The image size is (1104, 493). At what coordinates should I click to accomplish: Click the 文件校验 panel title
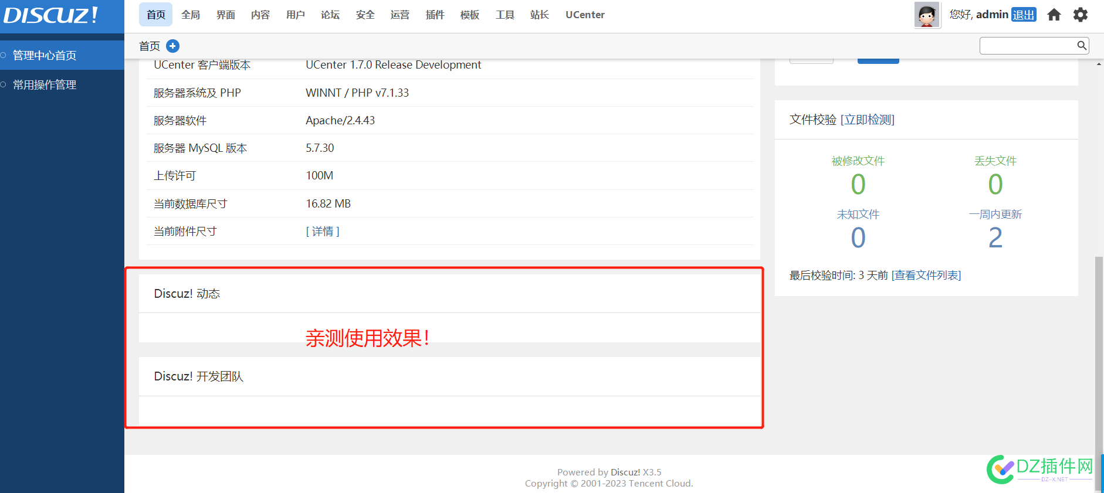[x=813, y=120]
